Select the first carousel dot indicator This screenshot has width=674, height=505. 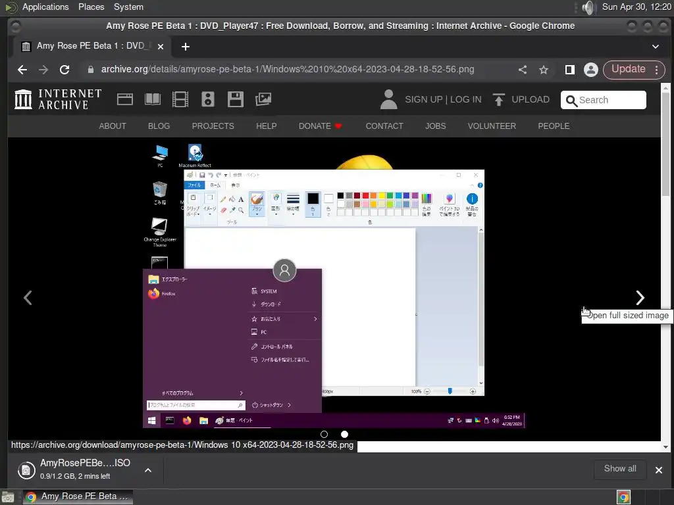[324, 435]
